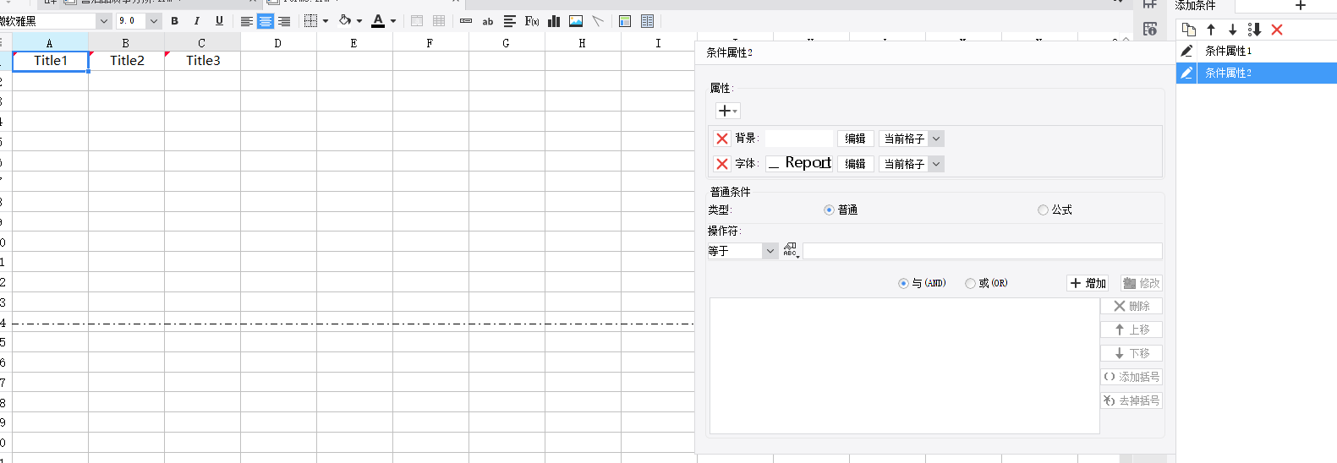This screenshot has width=1337, height=463.
Task: Select 条件属性1 in the condition list
Action: (x=1228, y=51)
